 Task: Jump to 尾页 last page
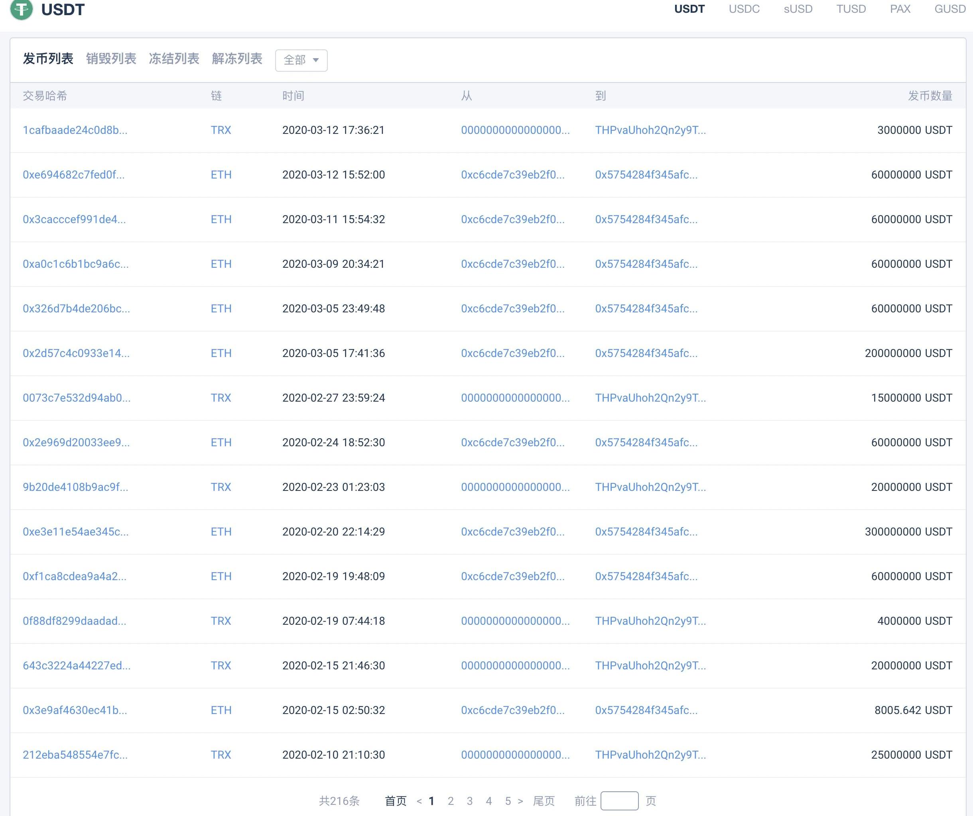[x=544, y=801]
